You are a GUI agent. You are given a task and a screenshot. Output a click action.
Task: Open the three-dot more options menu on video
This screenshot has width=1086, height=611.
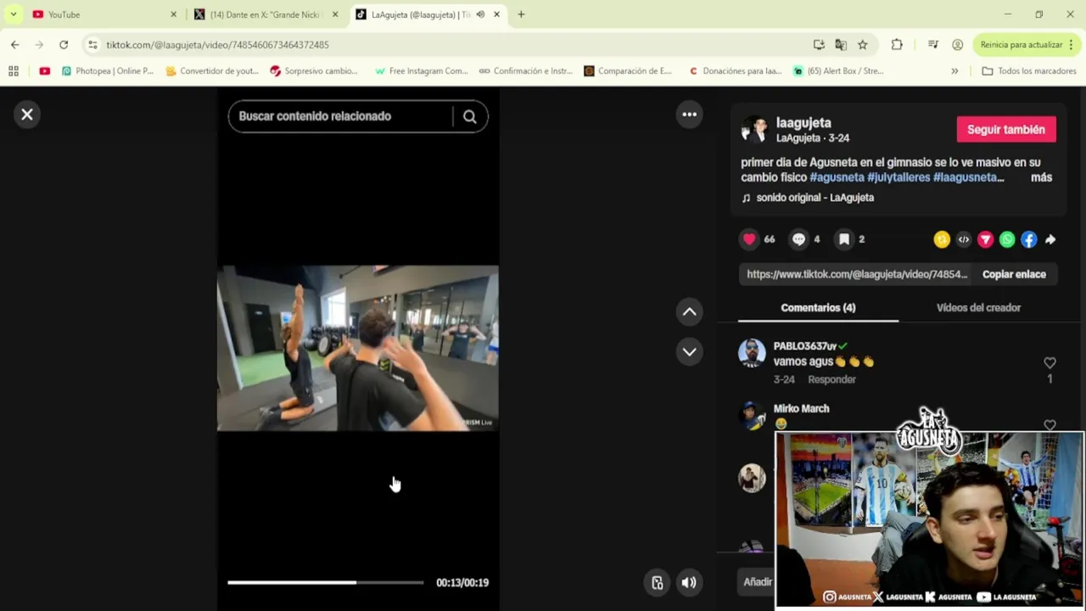[x=690, y=115]
